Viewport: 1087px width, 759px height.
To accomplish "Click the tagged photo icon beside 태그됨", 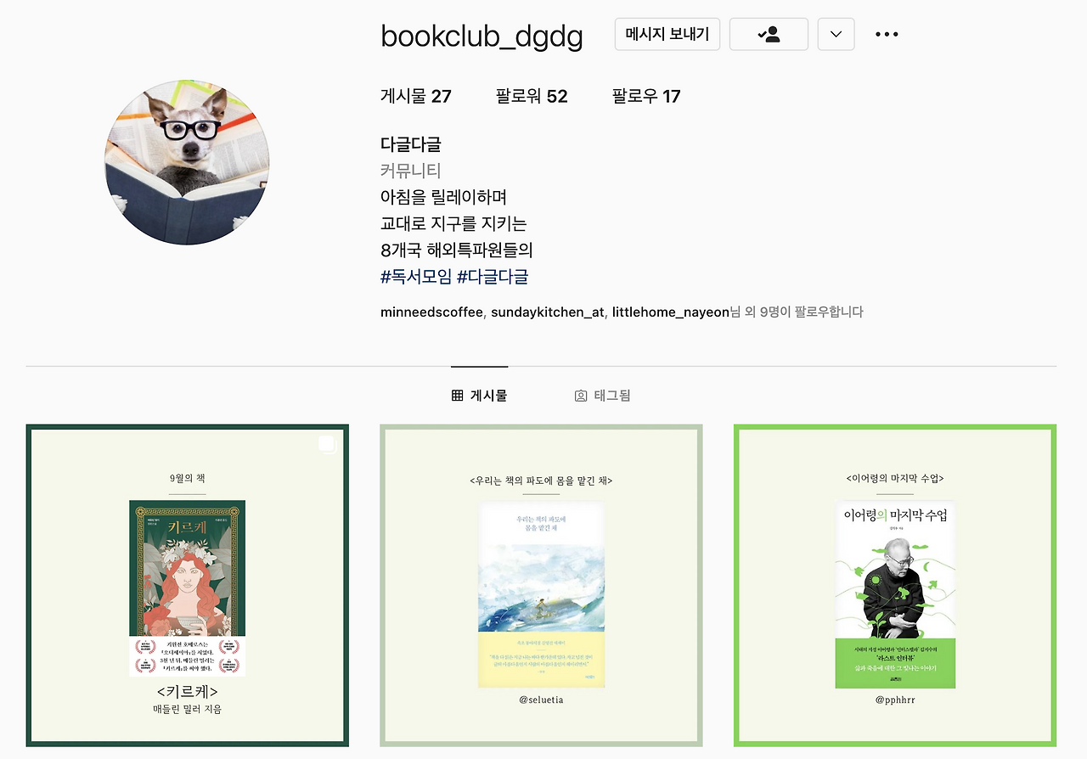I will (581, 396).
